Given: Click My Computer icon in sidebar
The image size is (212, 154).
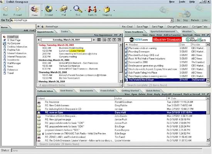Looking at the screenshot, I should [5, 44].
